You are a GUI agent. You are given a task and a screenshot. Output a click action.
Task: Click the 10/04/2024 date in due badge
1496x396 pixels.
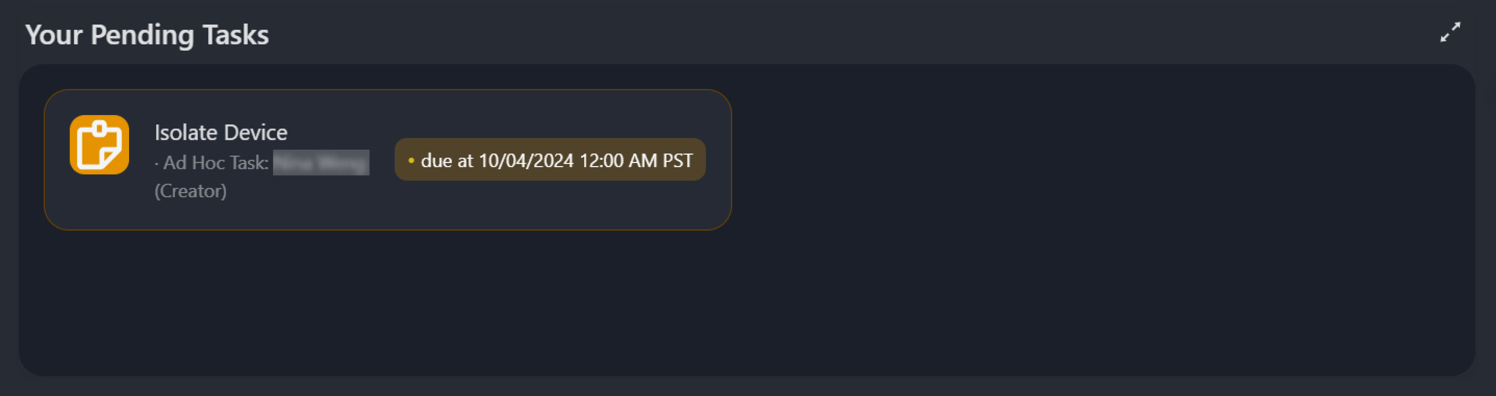tap(526, 160)
